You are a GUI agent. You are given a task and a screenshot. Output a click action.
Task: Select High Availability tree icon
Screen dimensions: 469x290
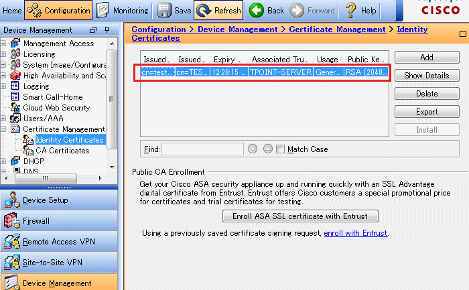pyautogui.click(x=15, y=75)
